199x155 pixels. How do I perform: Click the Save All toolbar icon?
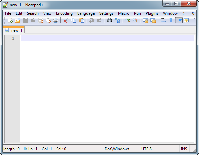click(33, 20)
